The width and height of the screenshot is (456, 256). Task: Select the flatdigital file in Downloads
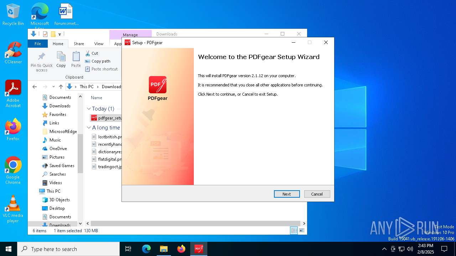click(107, 159)
